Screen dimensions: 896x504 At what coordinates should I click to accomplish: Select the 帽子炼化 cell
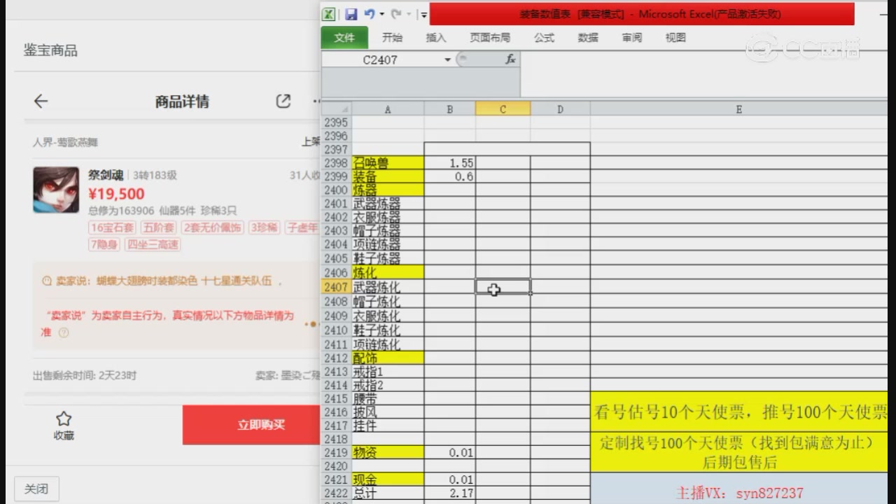click(388, 302)
